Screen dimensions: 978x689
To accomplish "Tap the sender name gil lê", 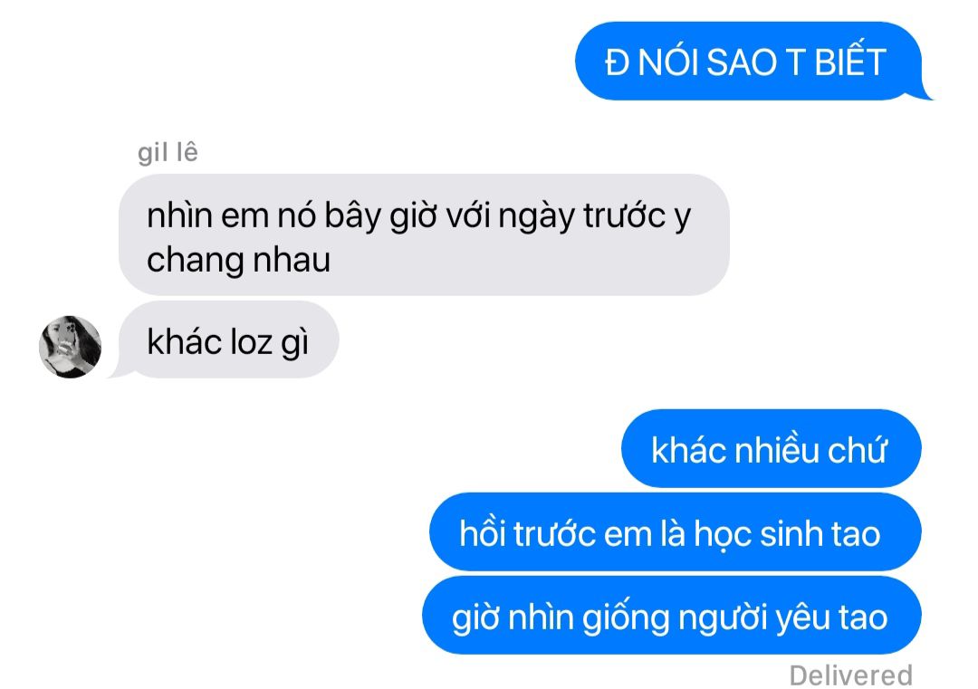I will point(168,153).
